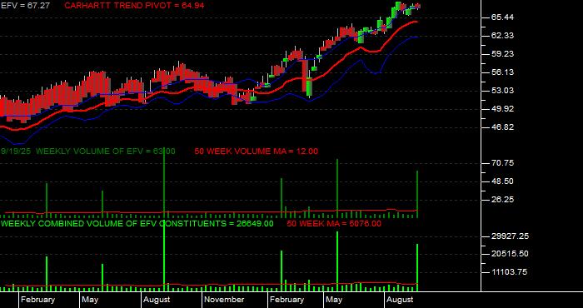Select the 46.82 price axis value
583x308 pixels.
click(x=502, y=127)
